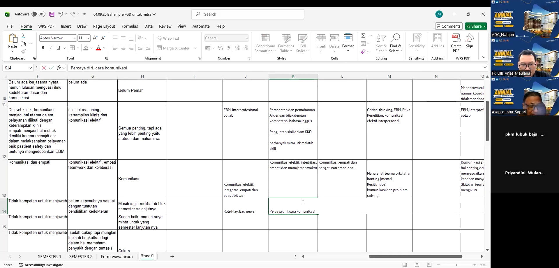Click the Format Painter brush icon

tap(23, 51)
